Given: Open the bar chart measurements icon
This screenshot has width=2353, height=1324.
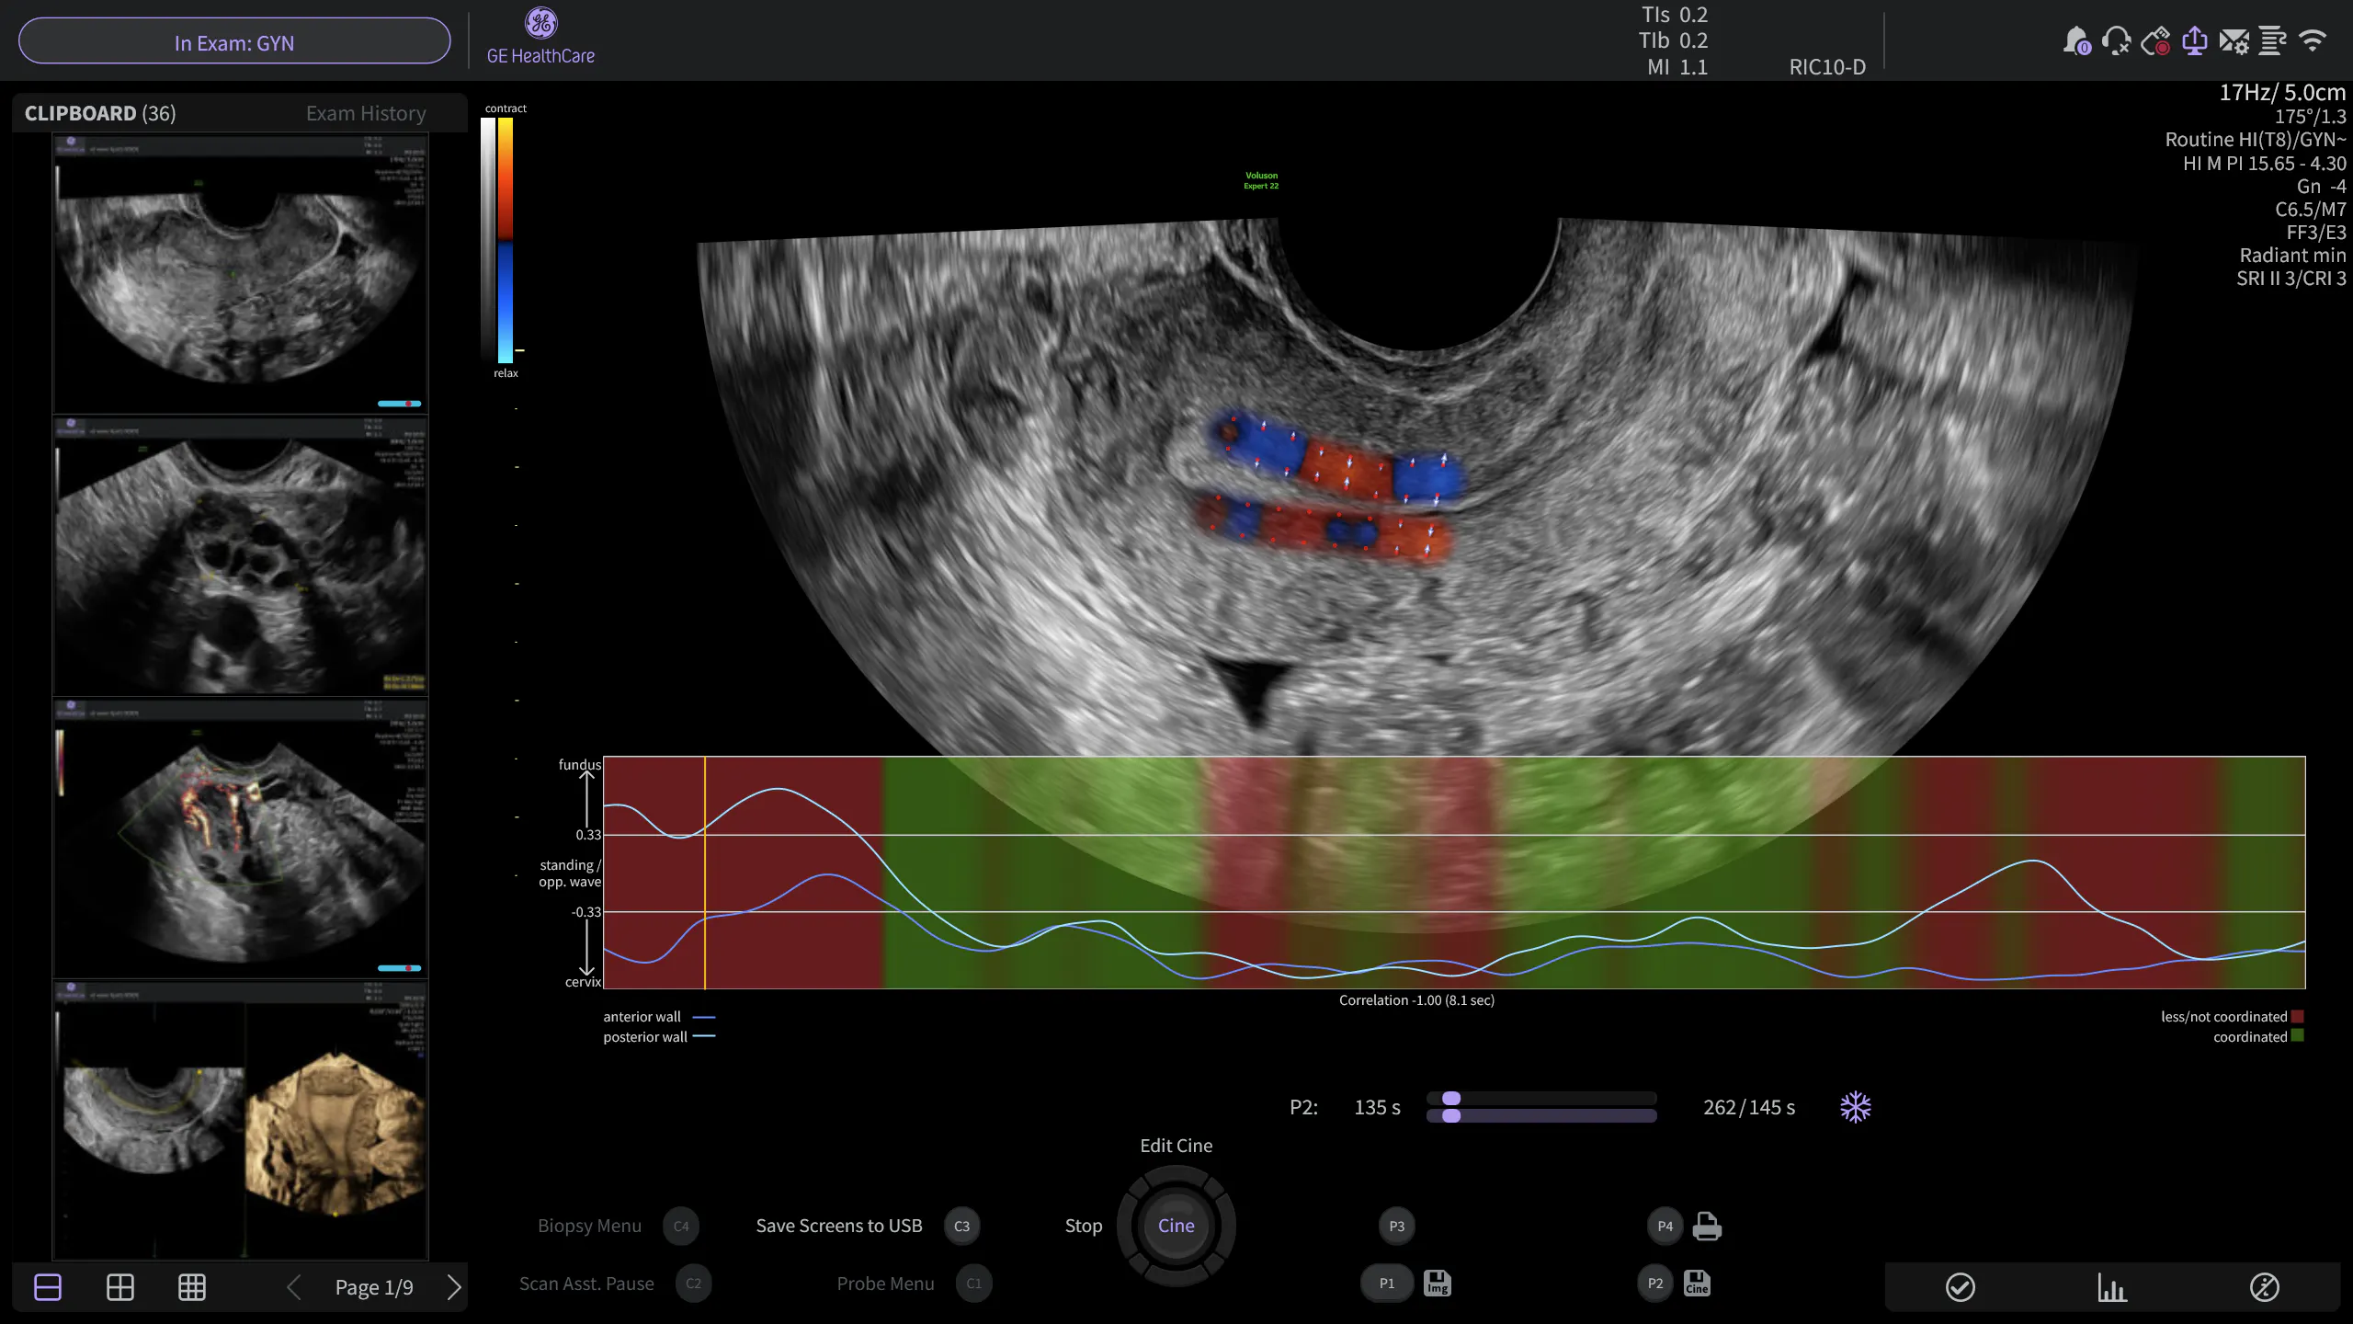Looking at the screenshot, I should (x=2111, y=1287).
